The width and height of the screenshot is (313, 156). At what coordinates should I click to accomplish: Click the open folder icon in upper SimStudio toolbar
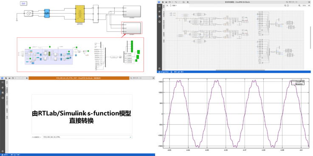[166, 2]
